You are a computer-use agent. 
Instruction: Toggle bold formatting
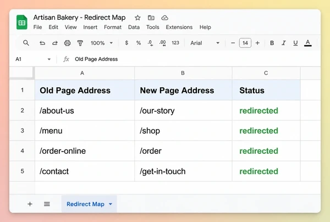click(272, 43)
